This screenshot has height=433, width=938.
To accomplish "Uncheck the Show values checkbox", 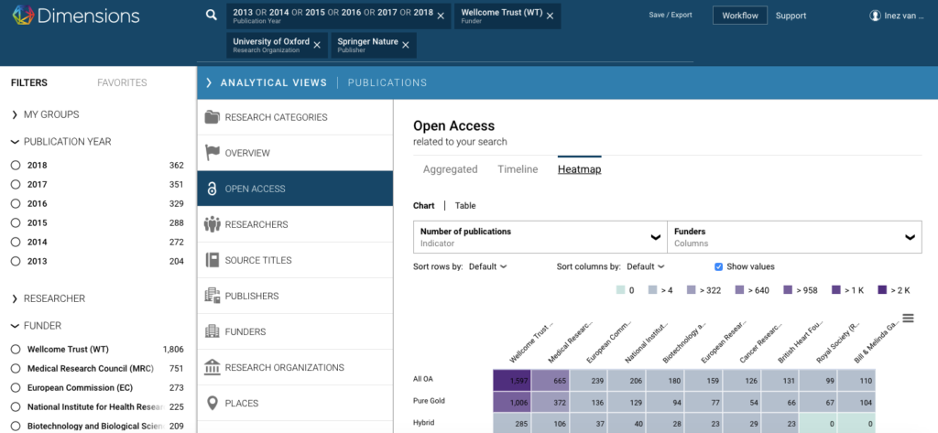I will click(719, 266).
